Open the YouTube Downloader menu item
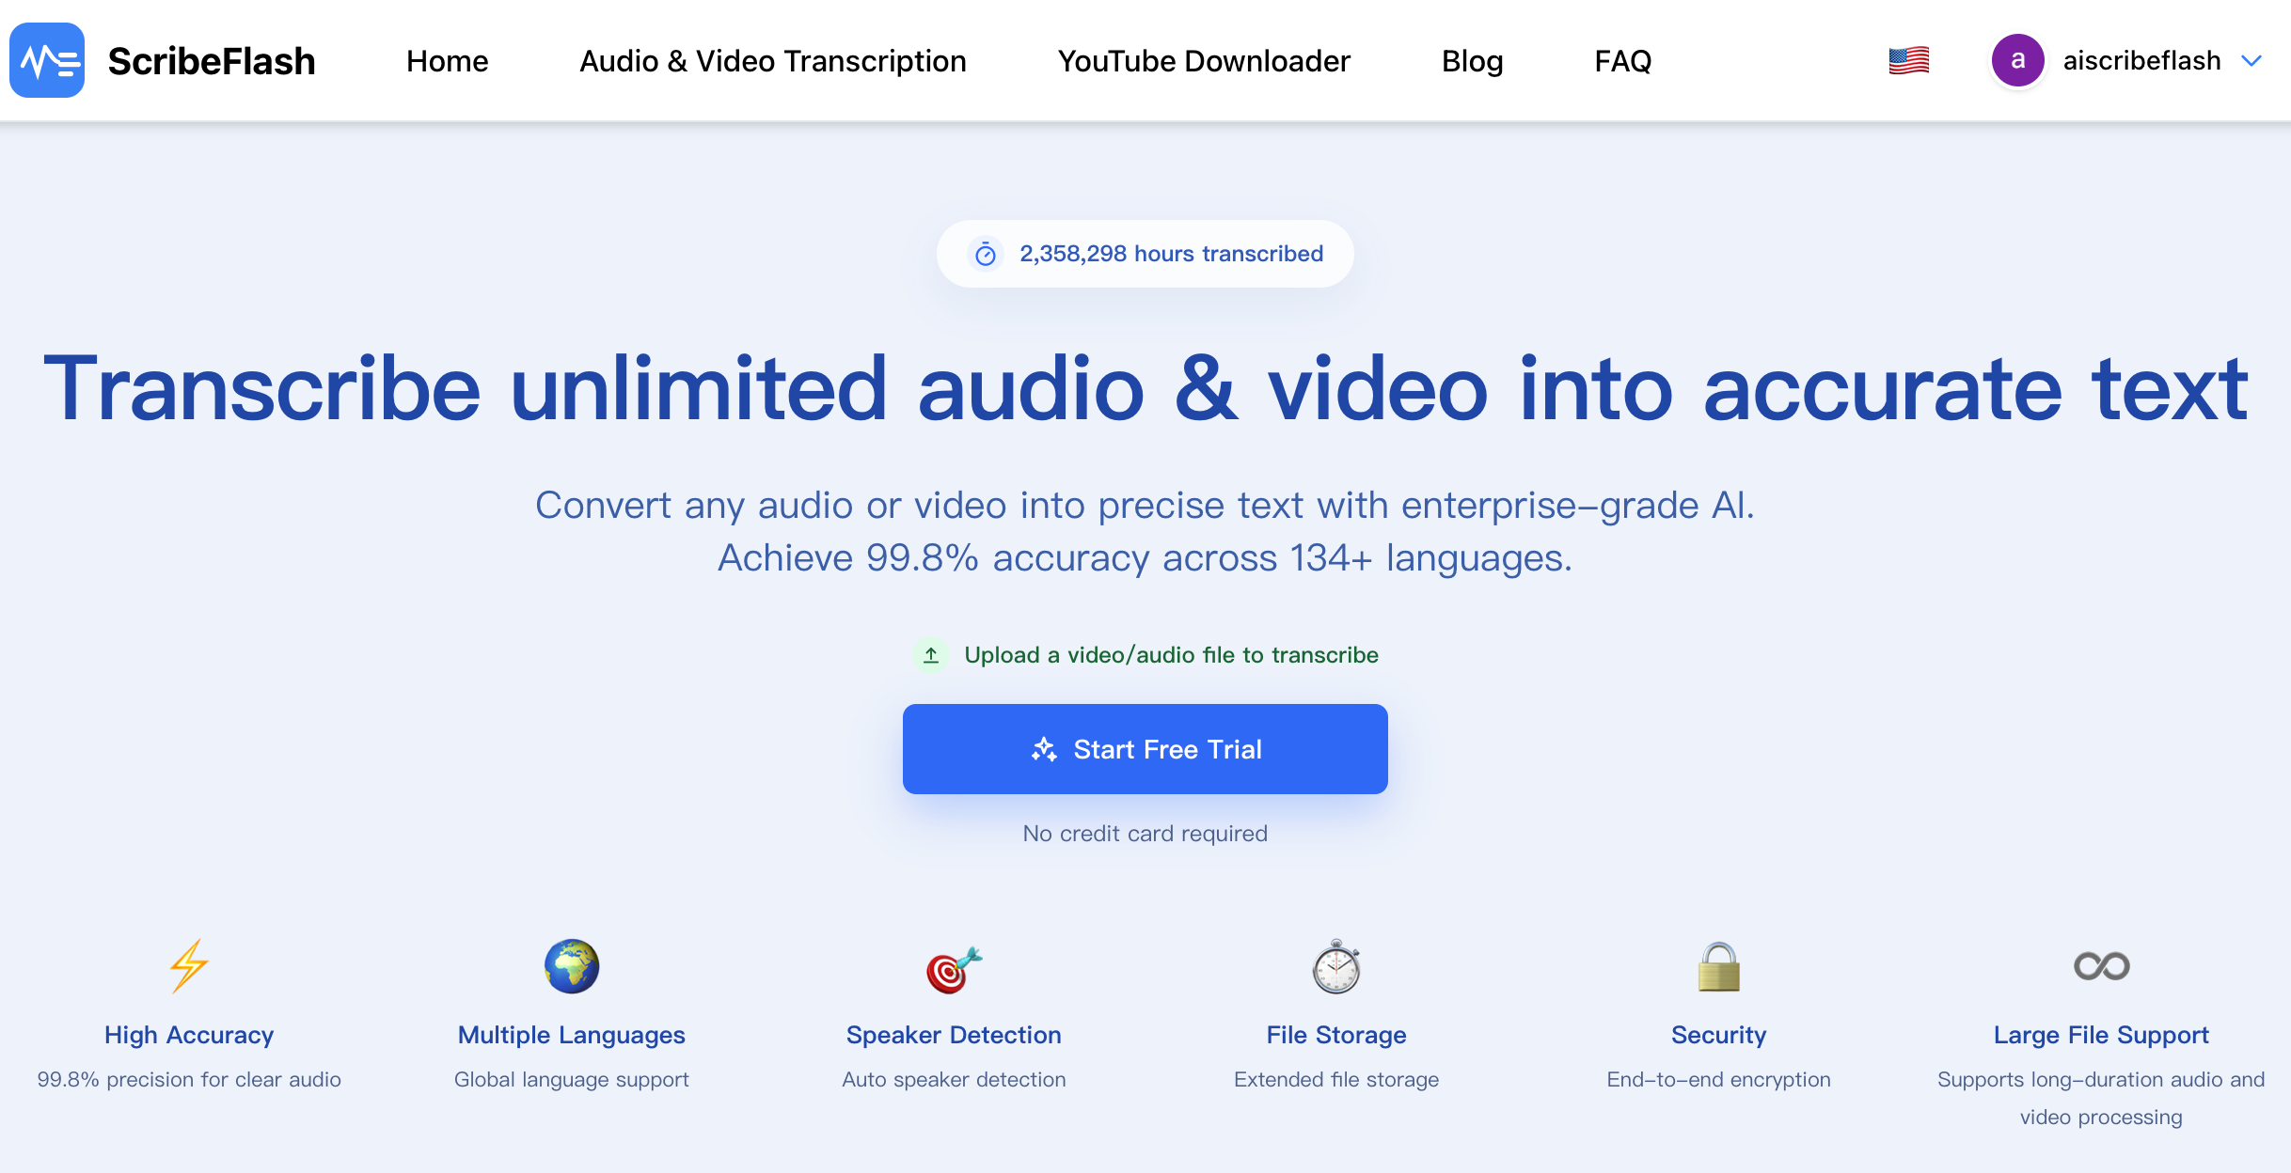This screenshot has height=1173, width=2291. 1204,61
